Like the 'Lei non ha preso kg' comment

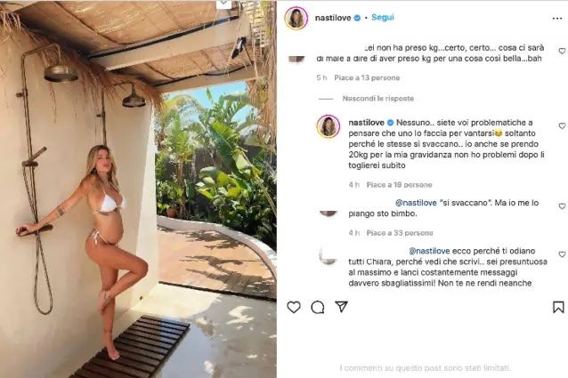click(562, 52)
